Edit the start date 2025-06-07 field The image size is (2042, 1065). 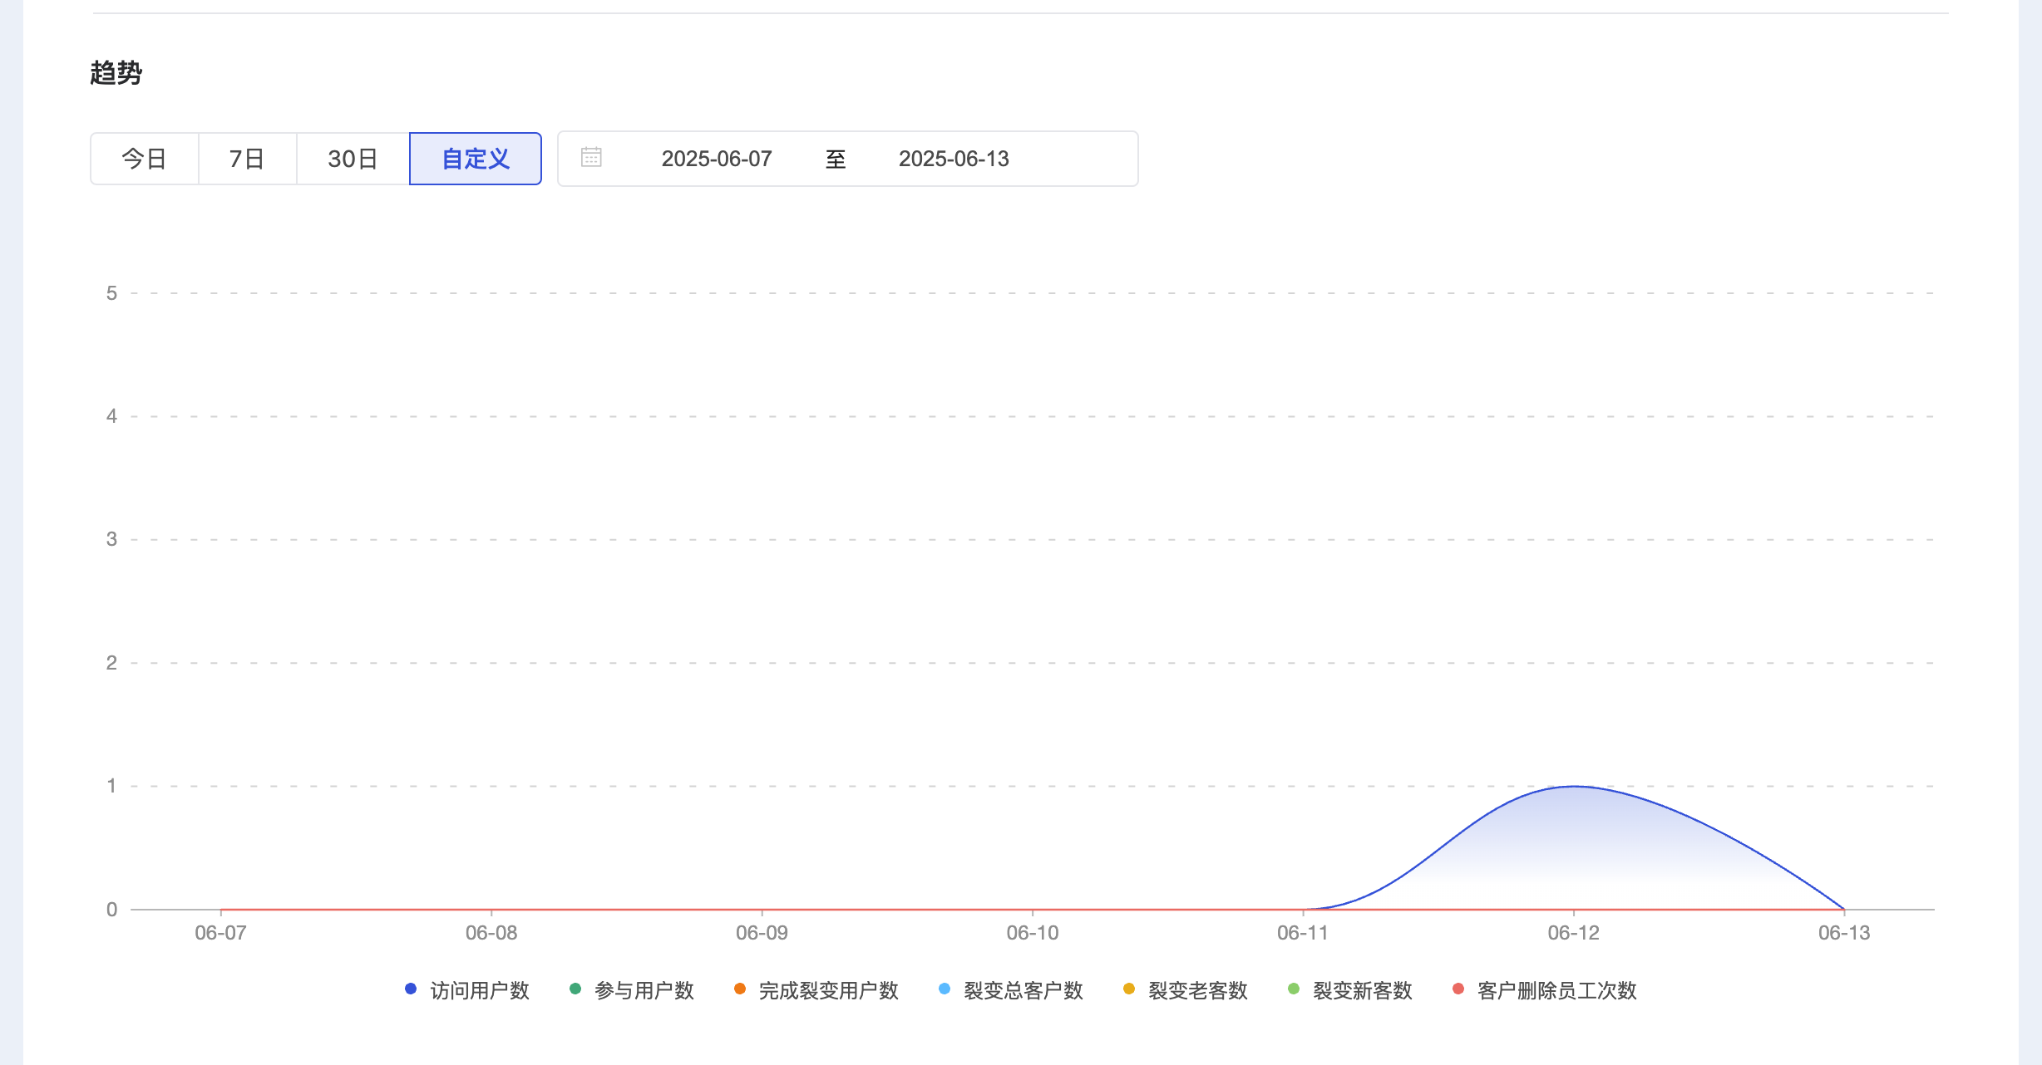click(x=717, y=159)
